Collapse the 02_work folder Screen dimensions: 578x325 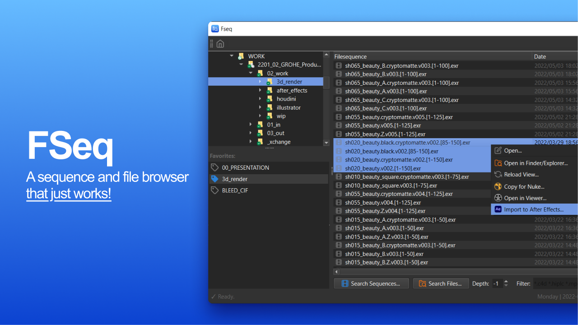(251, 73)
